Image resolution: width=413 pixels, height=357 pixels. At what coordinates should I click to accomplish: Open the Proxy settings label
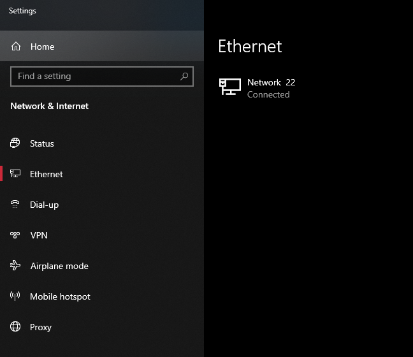(41, 327)
